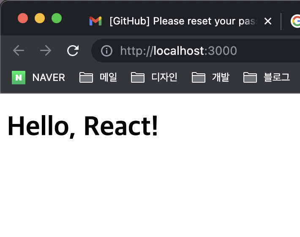Open the NAVER bookmark
Image resolution: width=300 pixels, height=237 pixels.
click(x=38, y=78)
